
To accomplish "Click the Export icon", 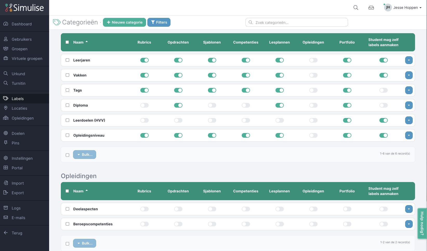I will click(x=6, y=193).
